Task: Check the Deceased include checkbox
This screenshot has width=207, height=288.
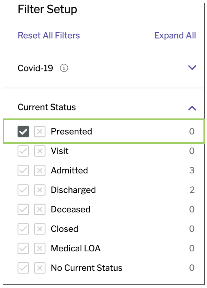Action: click(x=23, y=209)
